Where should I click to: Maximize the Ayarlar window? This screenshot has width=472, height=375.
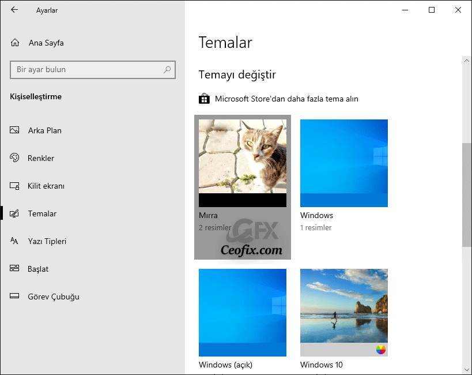(432, 10)
